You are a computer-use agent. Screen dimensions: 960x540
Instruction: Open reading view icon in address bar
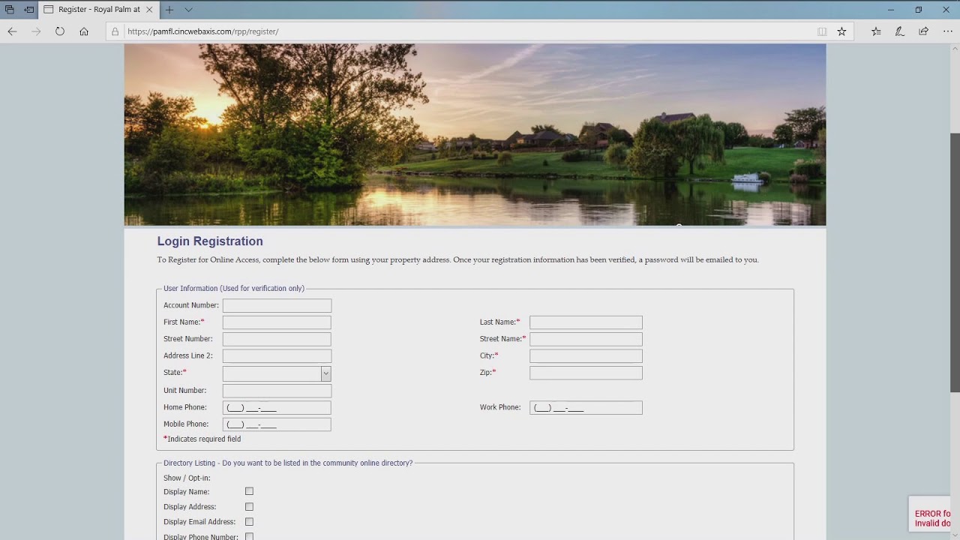tap(822, 31)
